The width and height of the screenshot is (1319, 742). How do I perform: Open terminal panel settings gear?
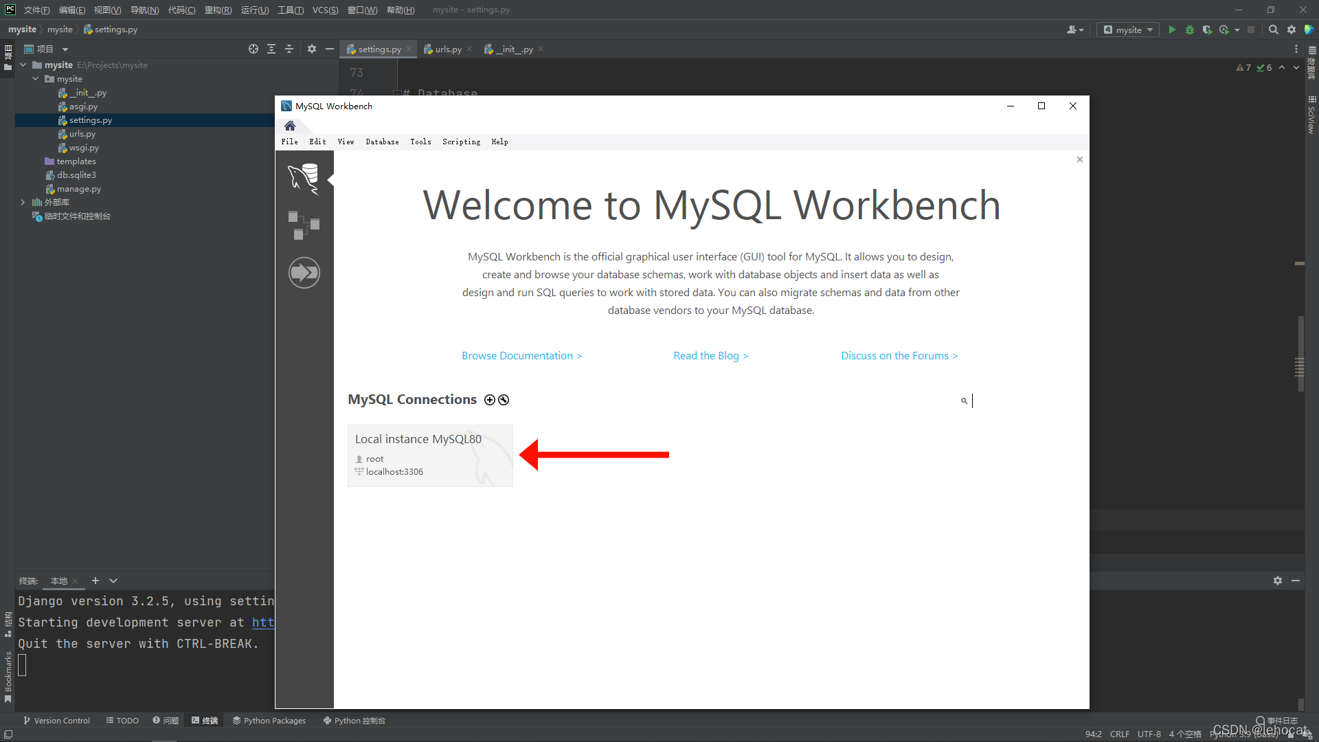(1278, 581)
